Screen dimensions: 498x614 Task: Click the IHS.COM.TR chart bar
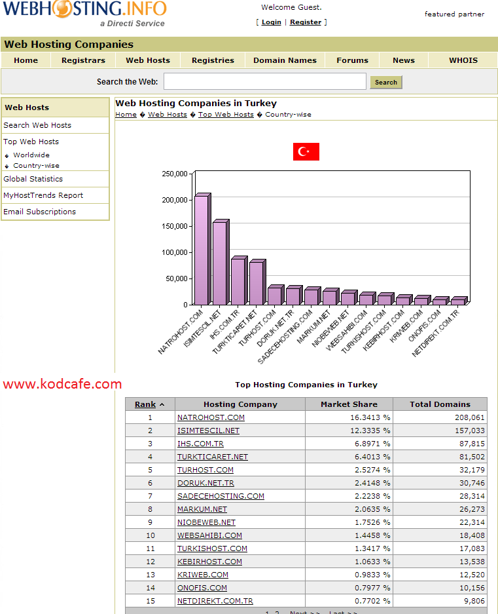click(x=239, y=280)
